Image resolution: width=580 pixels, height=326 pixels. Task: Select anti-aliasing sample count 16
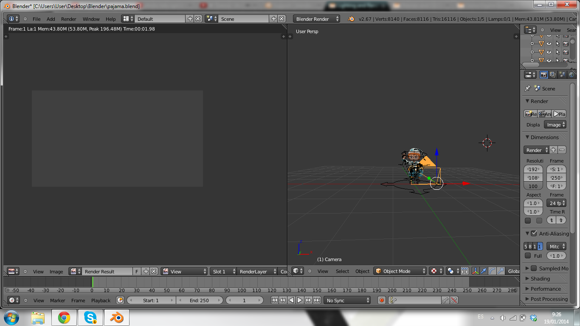(540, 246)
